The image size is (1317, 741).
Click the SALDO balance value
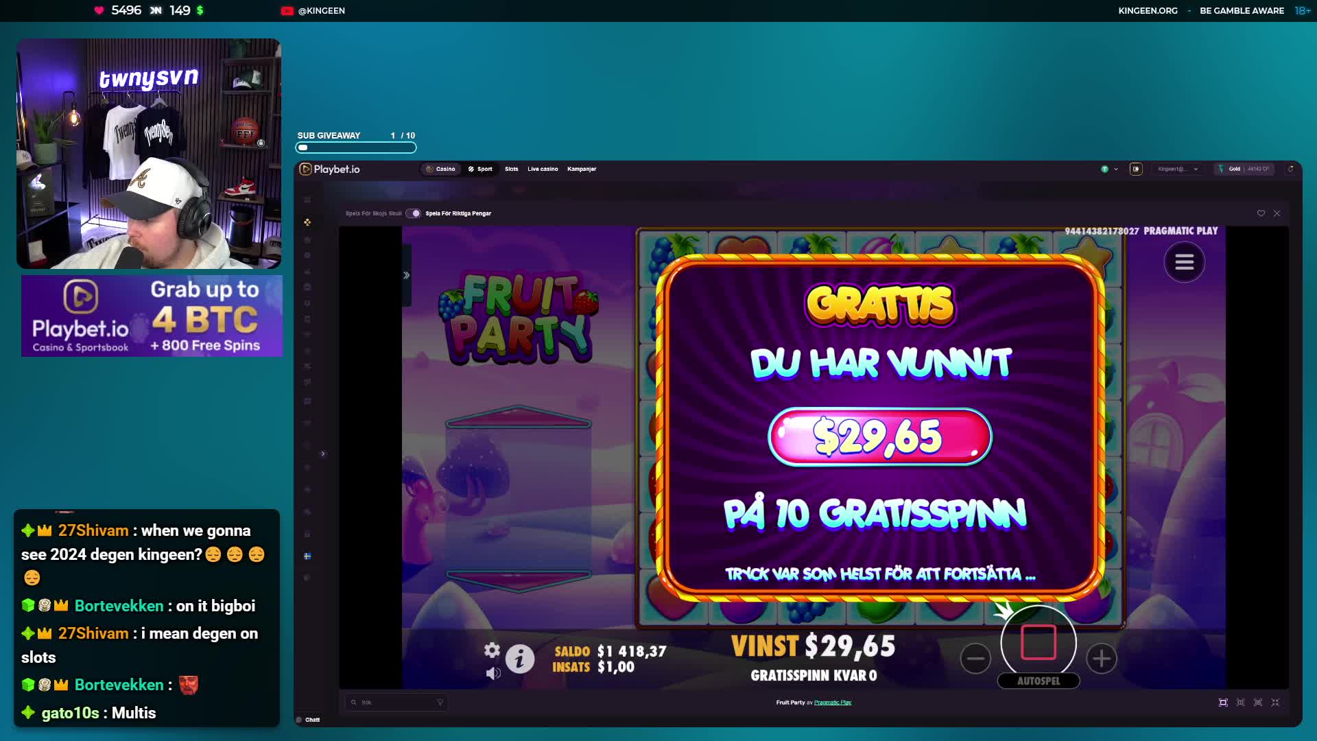(632, 651)
